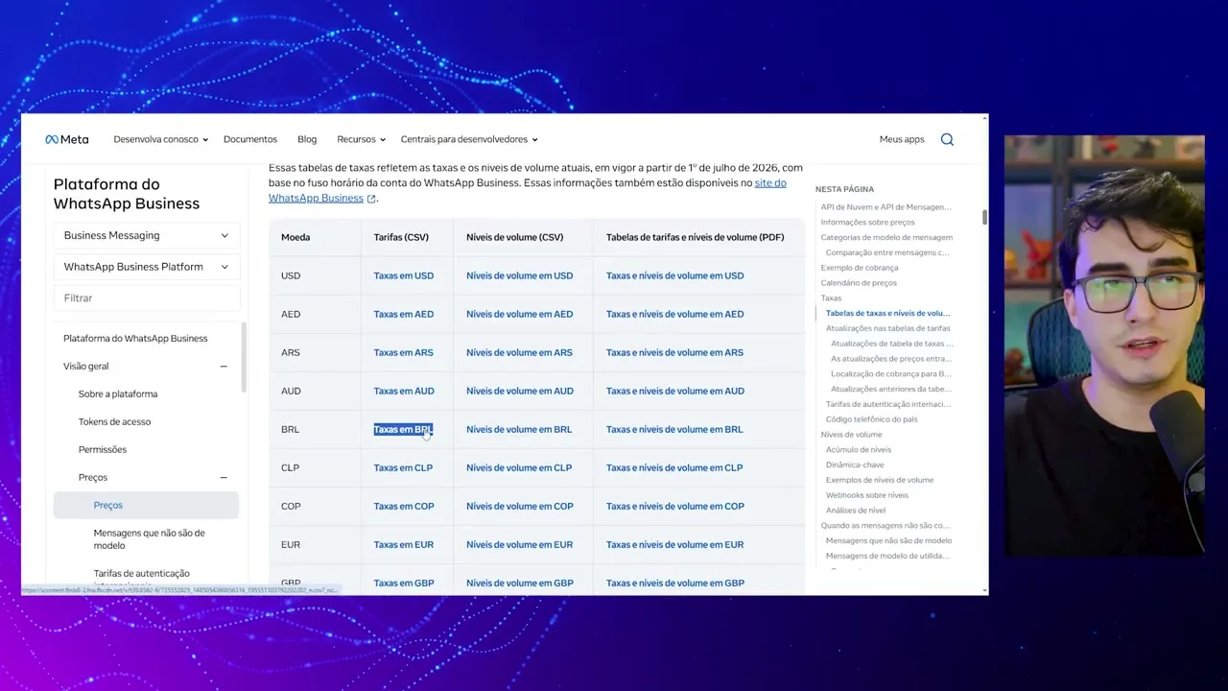
Task: Expand Centrais para desenvolvedores menu
Action: click(x=469, y=139)
